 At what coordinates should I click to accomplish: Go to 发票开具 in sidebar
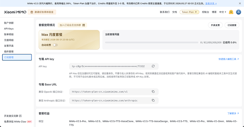pyautogui.click(x=9, y=46)
